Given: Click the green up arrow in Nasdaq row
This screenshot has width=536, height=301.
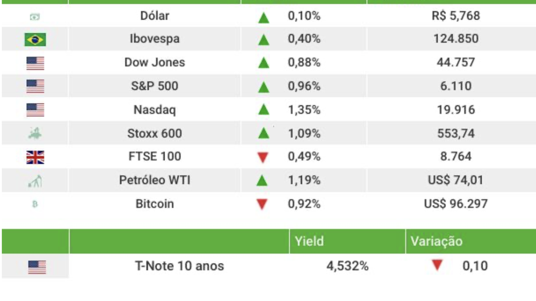Looking at the screenshot, I should pyautogui.click(x=263, y=110).
